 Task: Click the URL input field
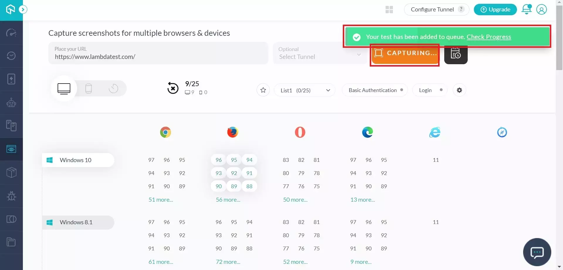pos(158,57)
